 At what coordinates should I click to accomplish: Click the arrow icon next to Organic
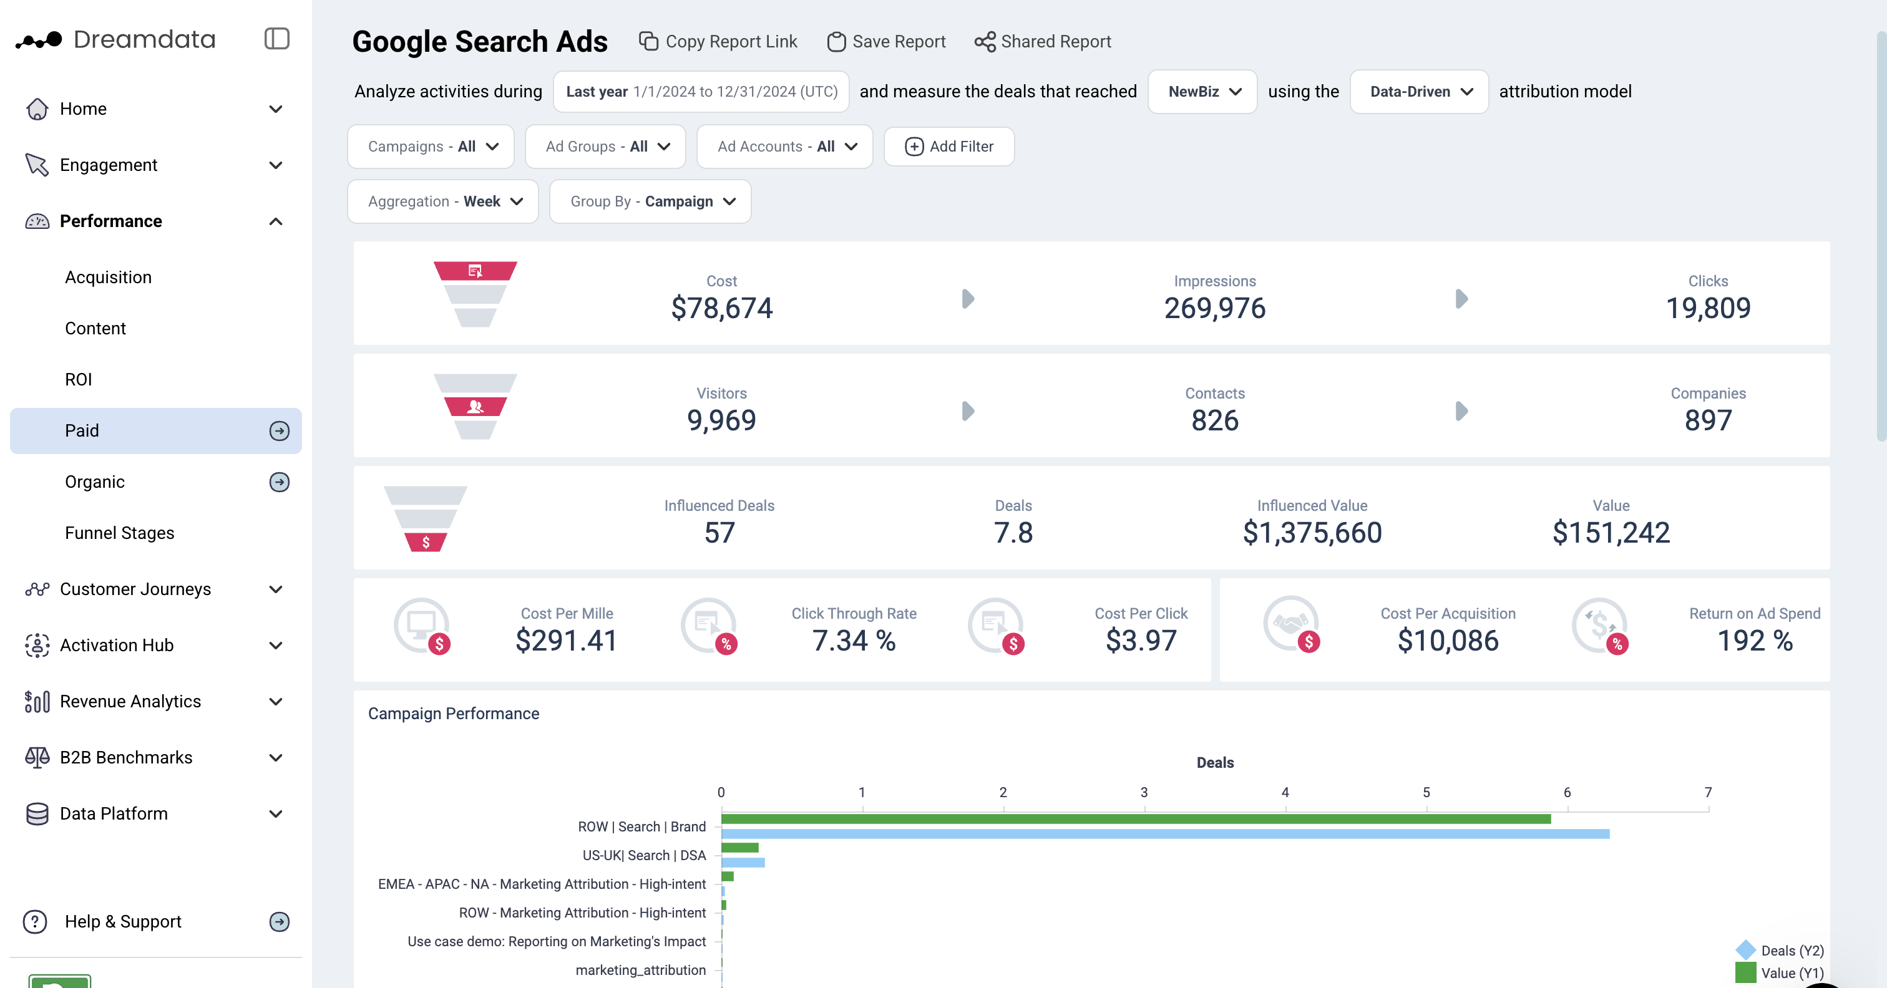[x=279, y=482]
